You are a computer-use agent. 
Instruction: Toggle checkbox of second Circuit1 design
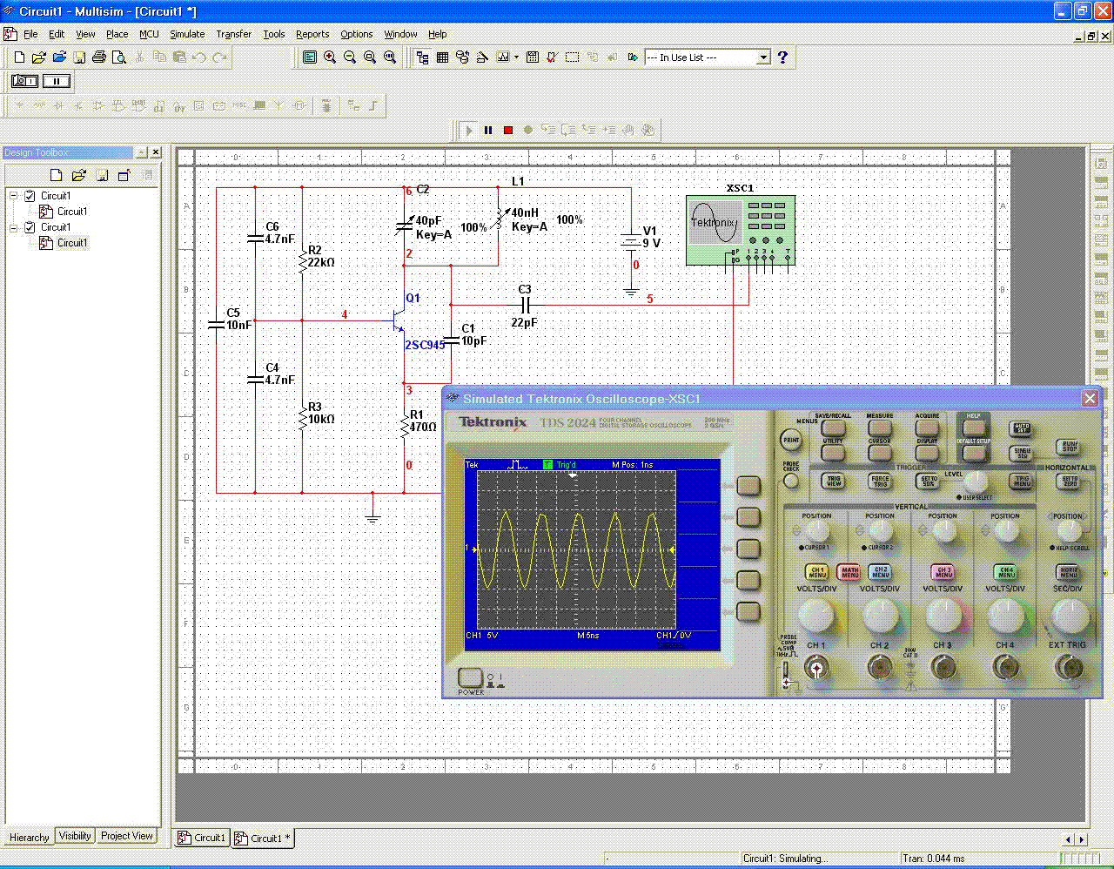point(30,227)
